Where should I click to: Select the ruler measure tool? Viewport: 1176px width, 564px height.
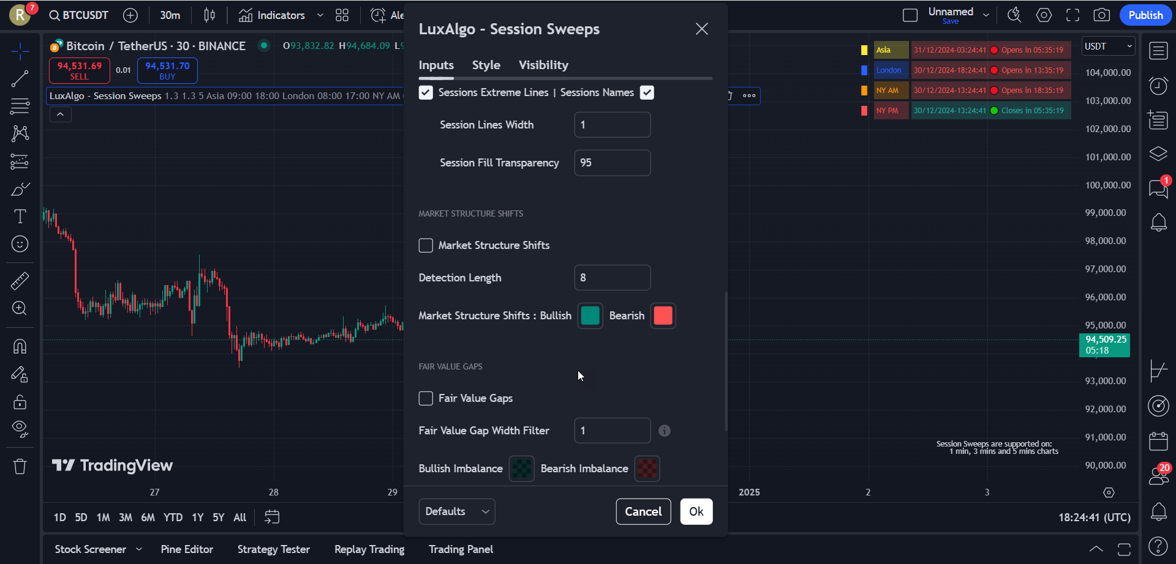[20, 281]
